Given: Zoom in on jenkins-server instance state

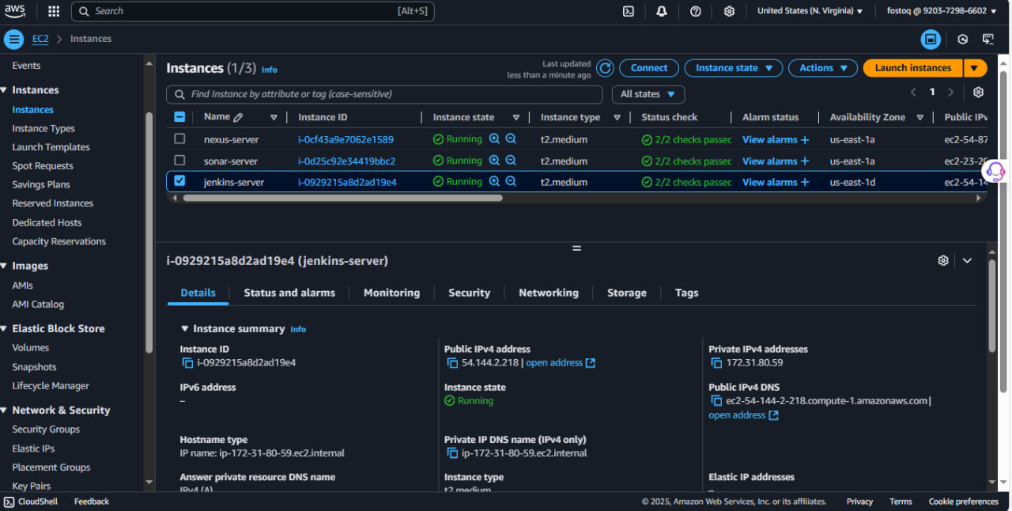Looking at the screenshot, I should [494, 182].
